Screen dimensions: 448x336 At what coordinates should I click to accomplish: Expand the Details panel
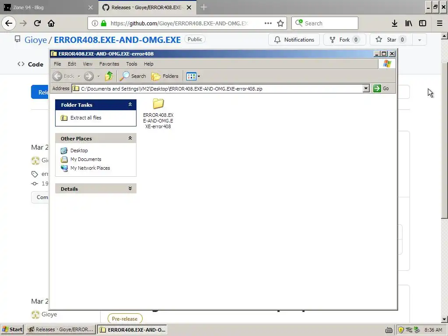click(130, 189)
